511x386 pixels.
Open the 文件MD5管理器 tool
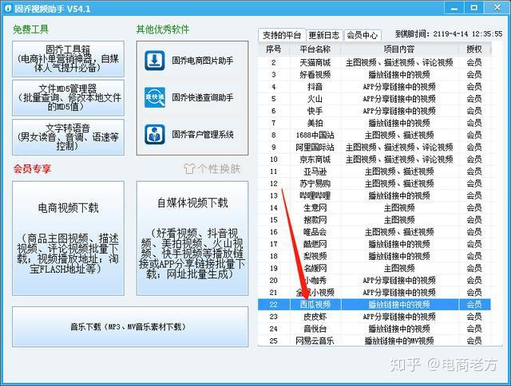[68, 97]
